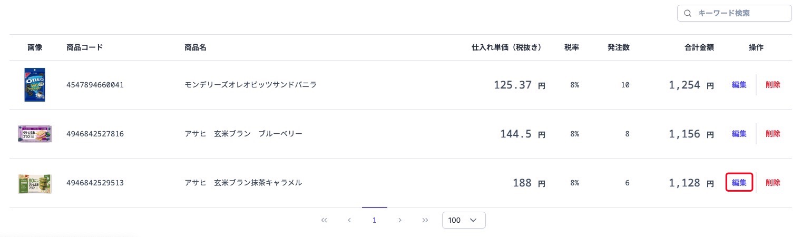
Task: Click the 発注数 column header
Action: coord(618,47)
